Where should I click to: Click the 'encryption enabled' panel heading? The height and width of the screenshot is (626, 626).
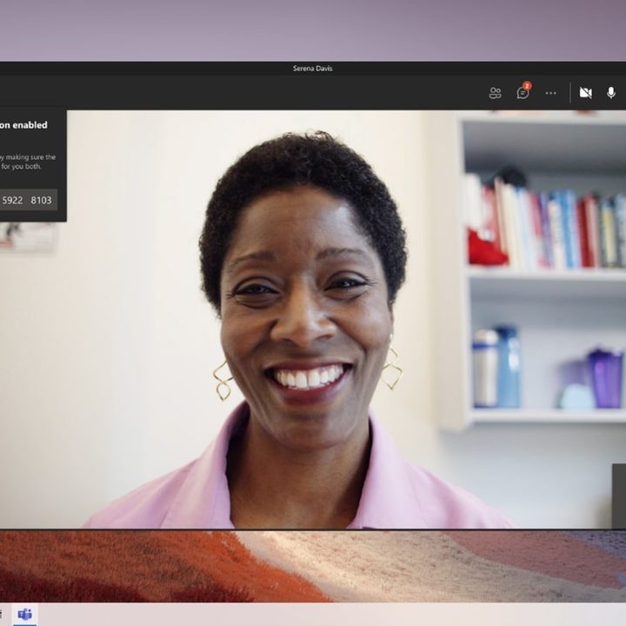tap(23, 125)
